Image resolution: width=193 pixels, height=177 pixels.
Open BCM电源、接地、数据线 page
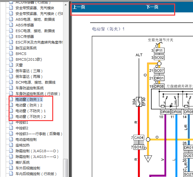[36, 82]
